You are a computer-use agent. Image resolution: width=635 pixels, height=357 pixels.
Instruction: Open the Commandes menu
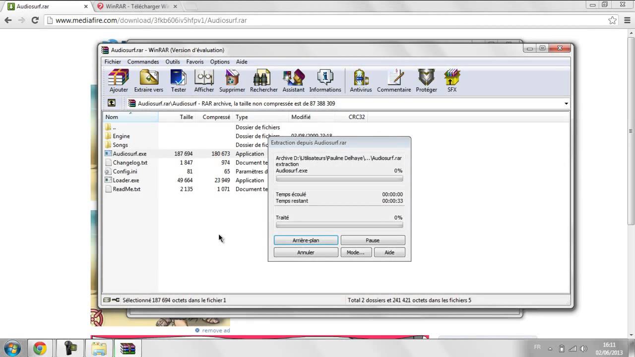point(143,62)
